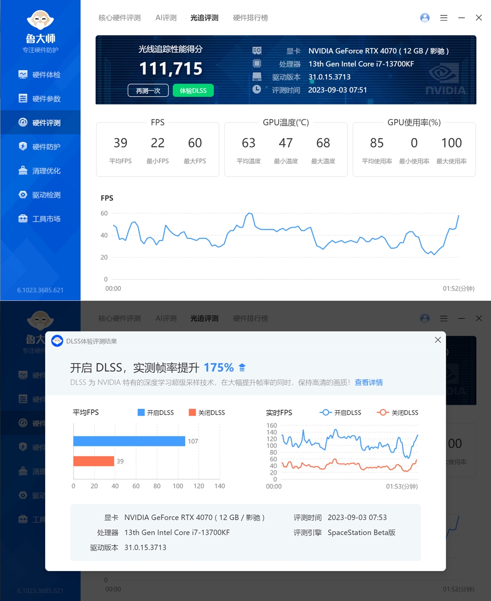Open 硬件排行榜 tab in the top window
Image resolution: width=491 pixels, height=601 pixels.
coord(250,18)
